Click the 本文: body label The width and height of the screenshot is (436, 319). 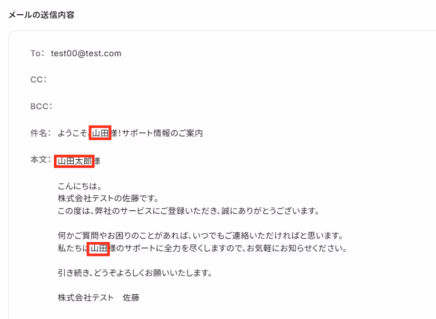click(41, 160)
